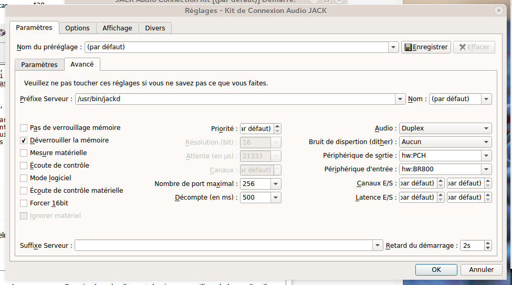512x285 pixels.
Task: Tick the Mesure matérielle checkbox
Action: (24, 153)
